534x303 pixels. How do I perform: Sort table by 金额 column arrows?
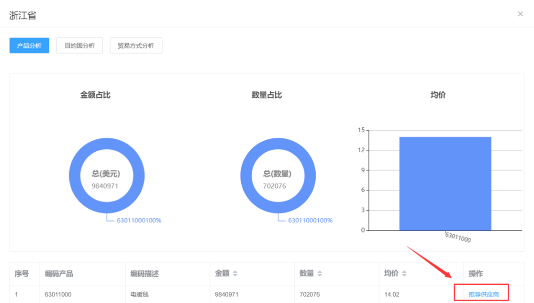coord(235,273)
